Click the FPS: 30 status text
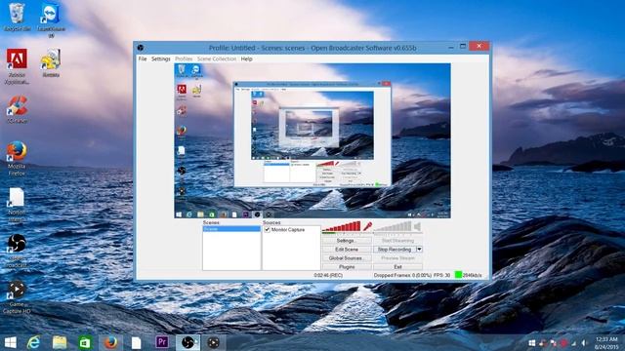Screen dimensions: 625x351 click(x=442, y=275)
